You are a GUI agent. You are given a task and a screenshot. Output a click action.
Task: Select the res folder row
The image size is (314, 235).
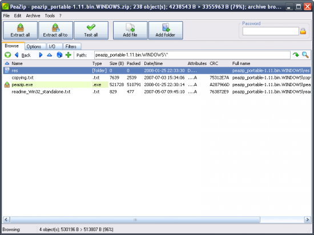157,71
